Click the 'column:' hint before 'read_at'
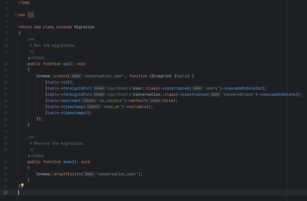 pos(94,107)
